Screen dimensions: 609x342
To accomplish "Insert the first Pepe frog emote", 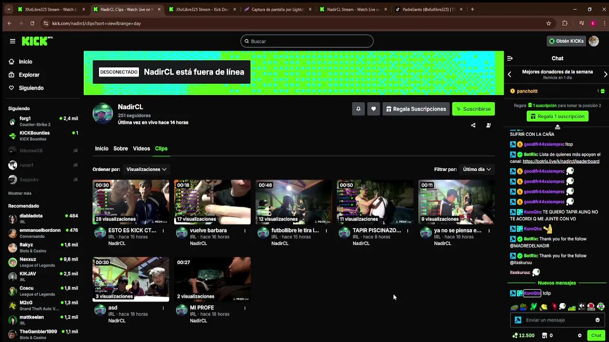I will click(x=514, y=307).
